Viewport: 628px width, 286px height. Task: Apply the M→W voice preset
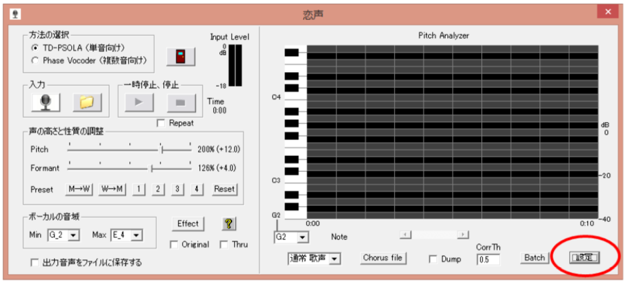(79, 189)
